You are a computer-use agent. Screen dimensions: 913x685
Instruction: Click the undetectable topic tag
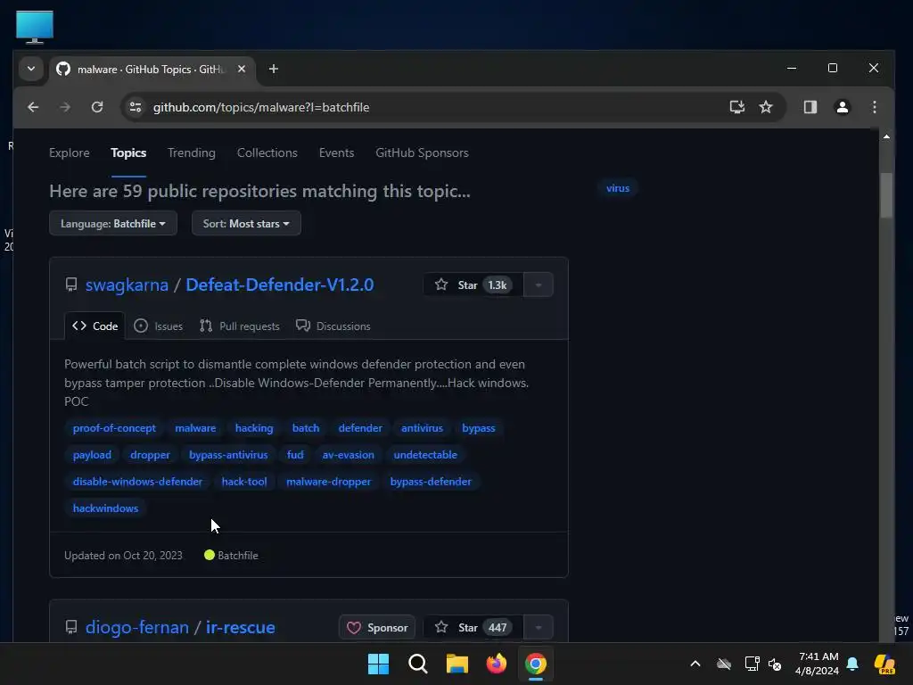point(425,455)
